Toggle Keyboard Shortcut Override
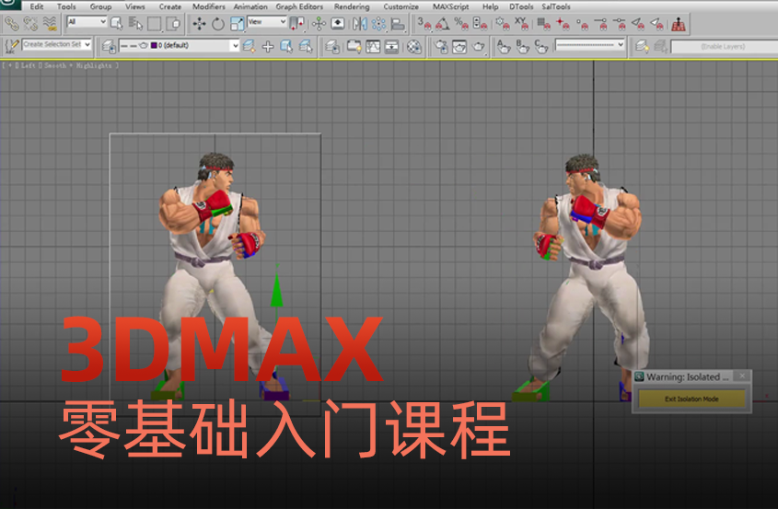This screenshot has height=509, width=778. pyautogui.click(x=337, y=23)
